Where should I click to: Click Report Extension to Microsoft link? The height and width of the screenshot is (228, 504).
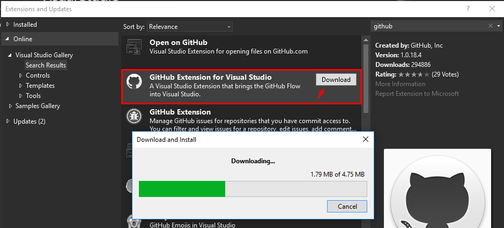point(417,94)
